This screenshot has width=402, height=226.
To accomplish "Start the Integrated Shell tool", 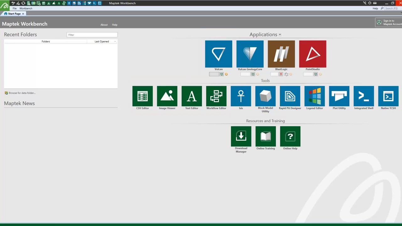I will click(x=364, y=96).
